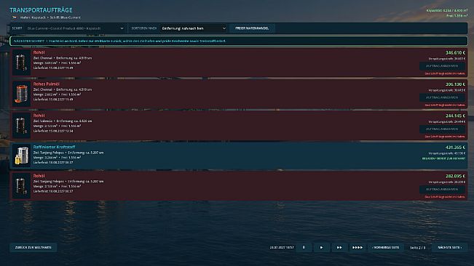
Task: Click the Rohöl title of the 282.095 € order
Action: pos(39,176)
